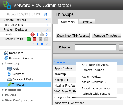Image resolution: width=123 pixels, height=105 pixels.
Task: Select Assign Pools in context menu
Action: (91, 77)
